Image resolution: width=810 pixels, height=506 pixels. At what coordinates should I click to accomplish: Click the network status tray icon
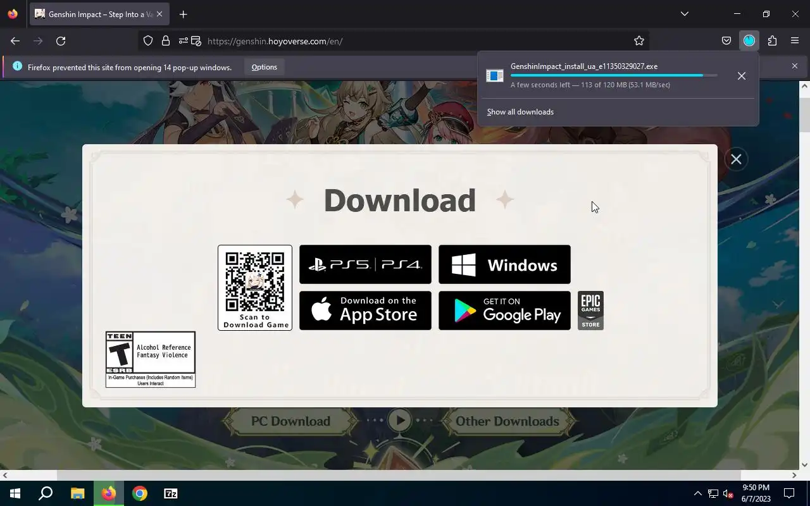[x=713, y=494]
